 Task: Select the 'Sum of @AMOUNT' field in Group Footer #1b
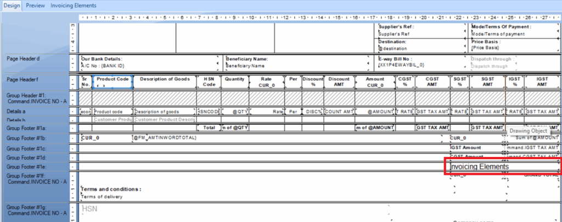pyautogui.click(x=532, y=137)
